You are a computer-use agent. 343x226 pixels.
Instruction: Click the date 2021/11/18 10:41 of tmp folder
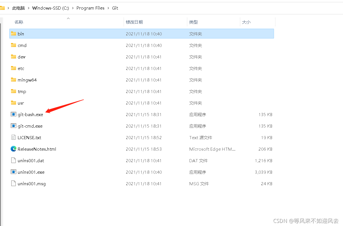coord(144,91)
